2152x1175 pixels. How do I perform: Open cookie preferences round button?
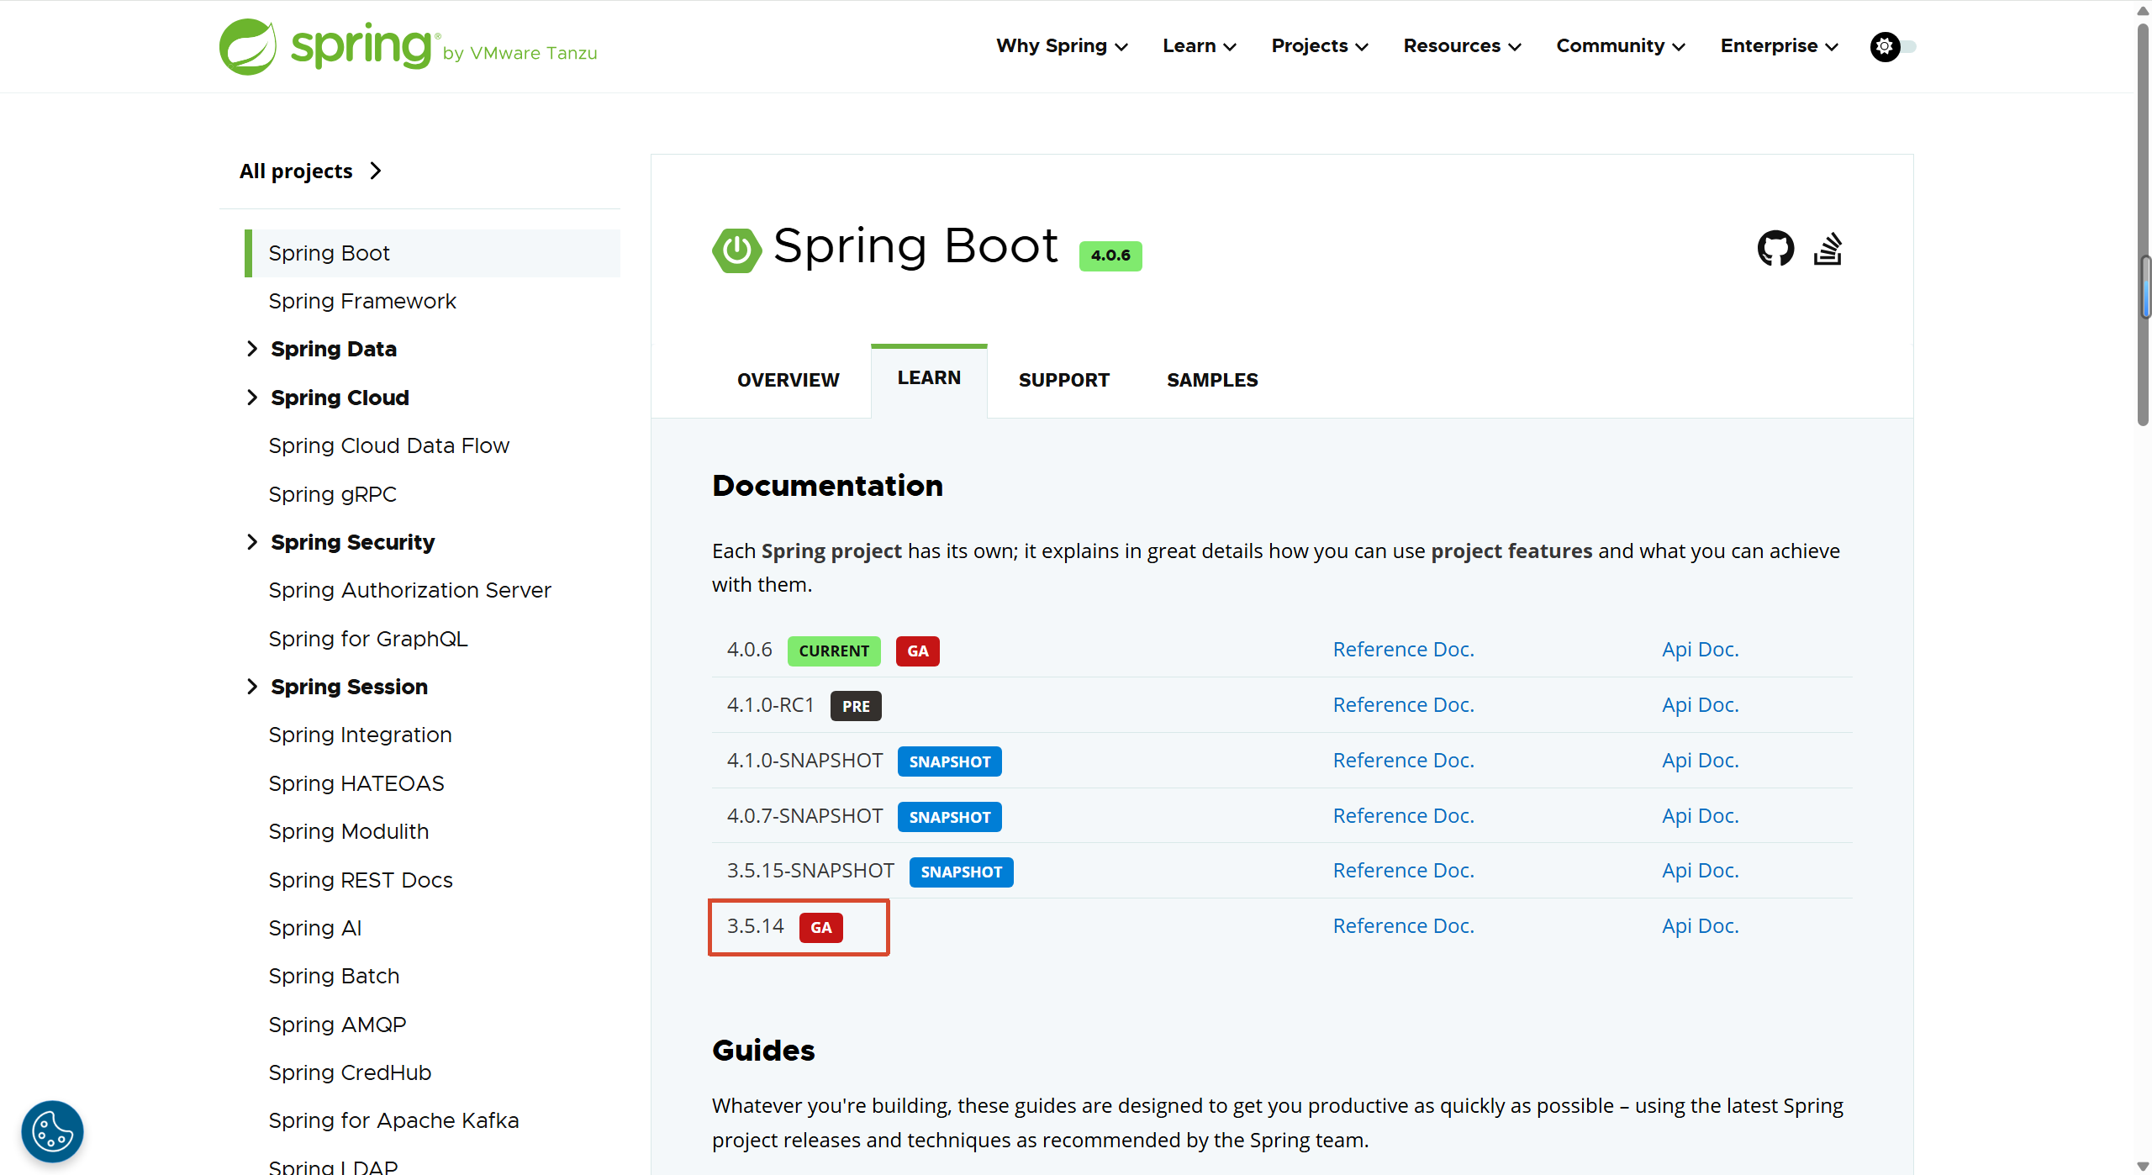click(52, 1131)
